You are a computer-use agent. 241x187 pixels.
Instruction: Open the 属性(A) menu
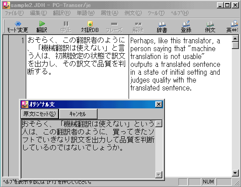[110, 13]
